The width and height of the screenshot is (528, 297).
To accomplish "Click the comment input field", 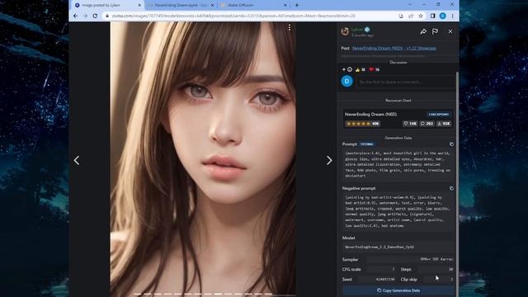I will tap(405, 82).
